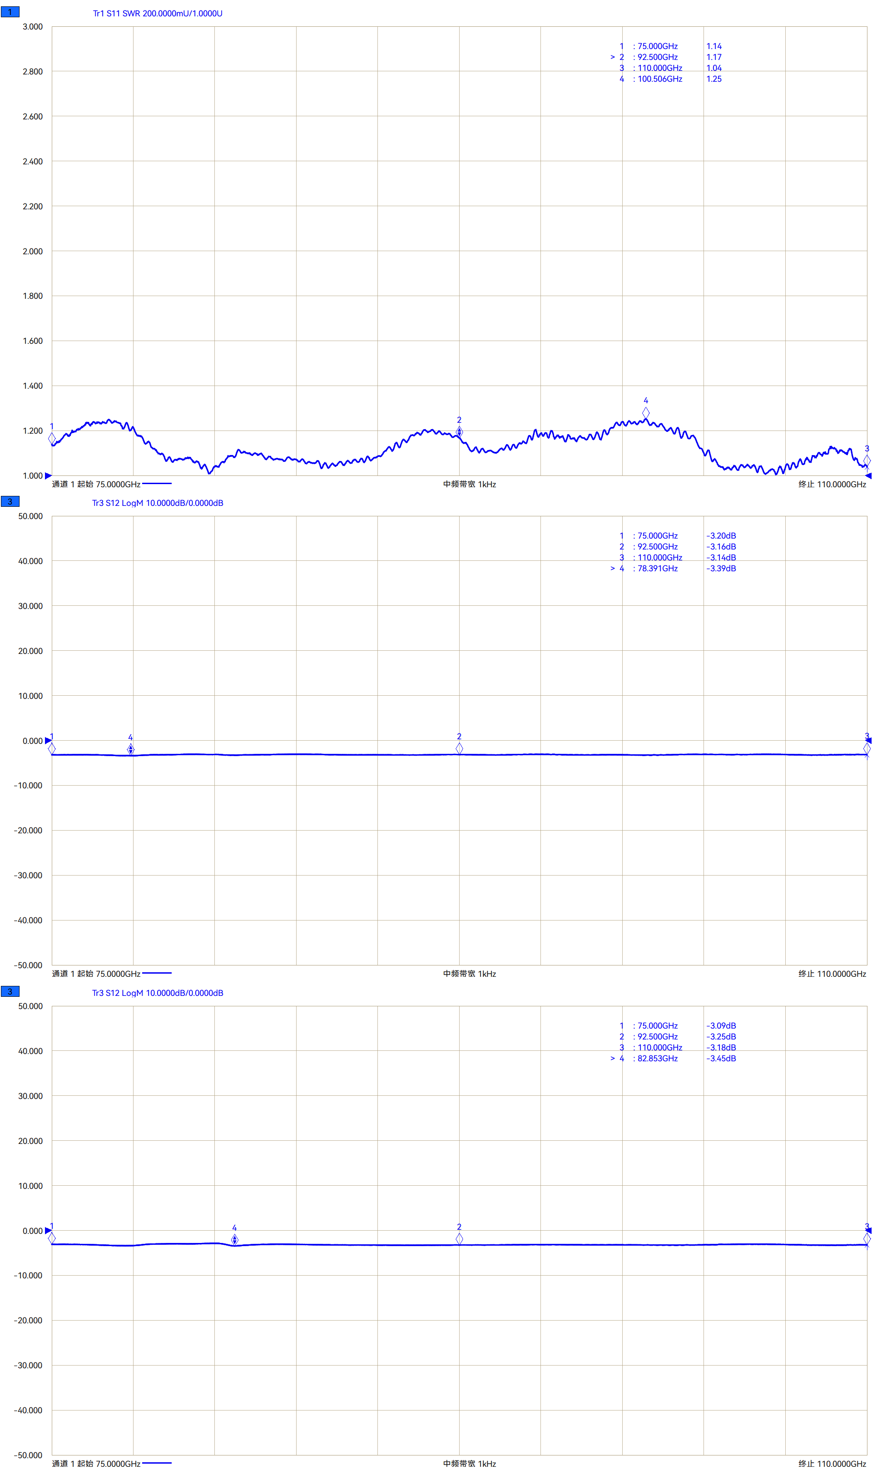Click marker 4 on bottom S12 plot
This screenshot has width=872, height=1470.
click(x=234, y=1240)
